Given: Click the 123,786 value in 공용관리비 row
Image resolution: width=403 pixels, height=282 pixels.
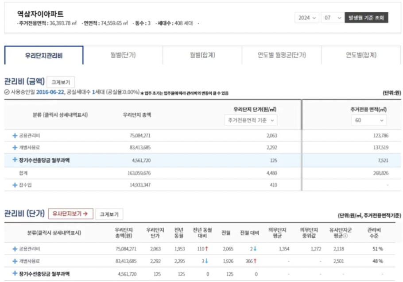Looking at the screenshot, I should pos(381,136).
